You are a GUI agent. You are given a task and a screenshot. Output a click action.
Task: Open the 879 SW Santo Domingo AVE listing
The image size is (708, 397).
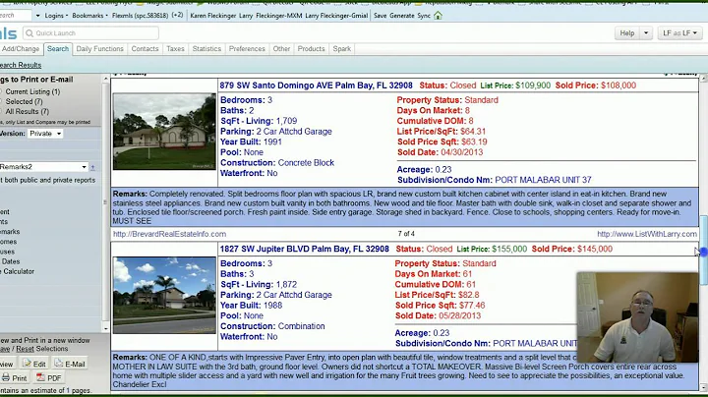pos(316,85)
